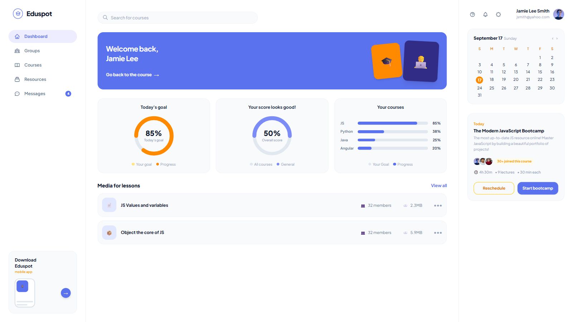This screenshot has width=573, height=322.
Task: Click the 50% Overall score ring
Action: [272, 136]
